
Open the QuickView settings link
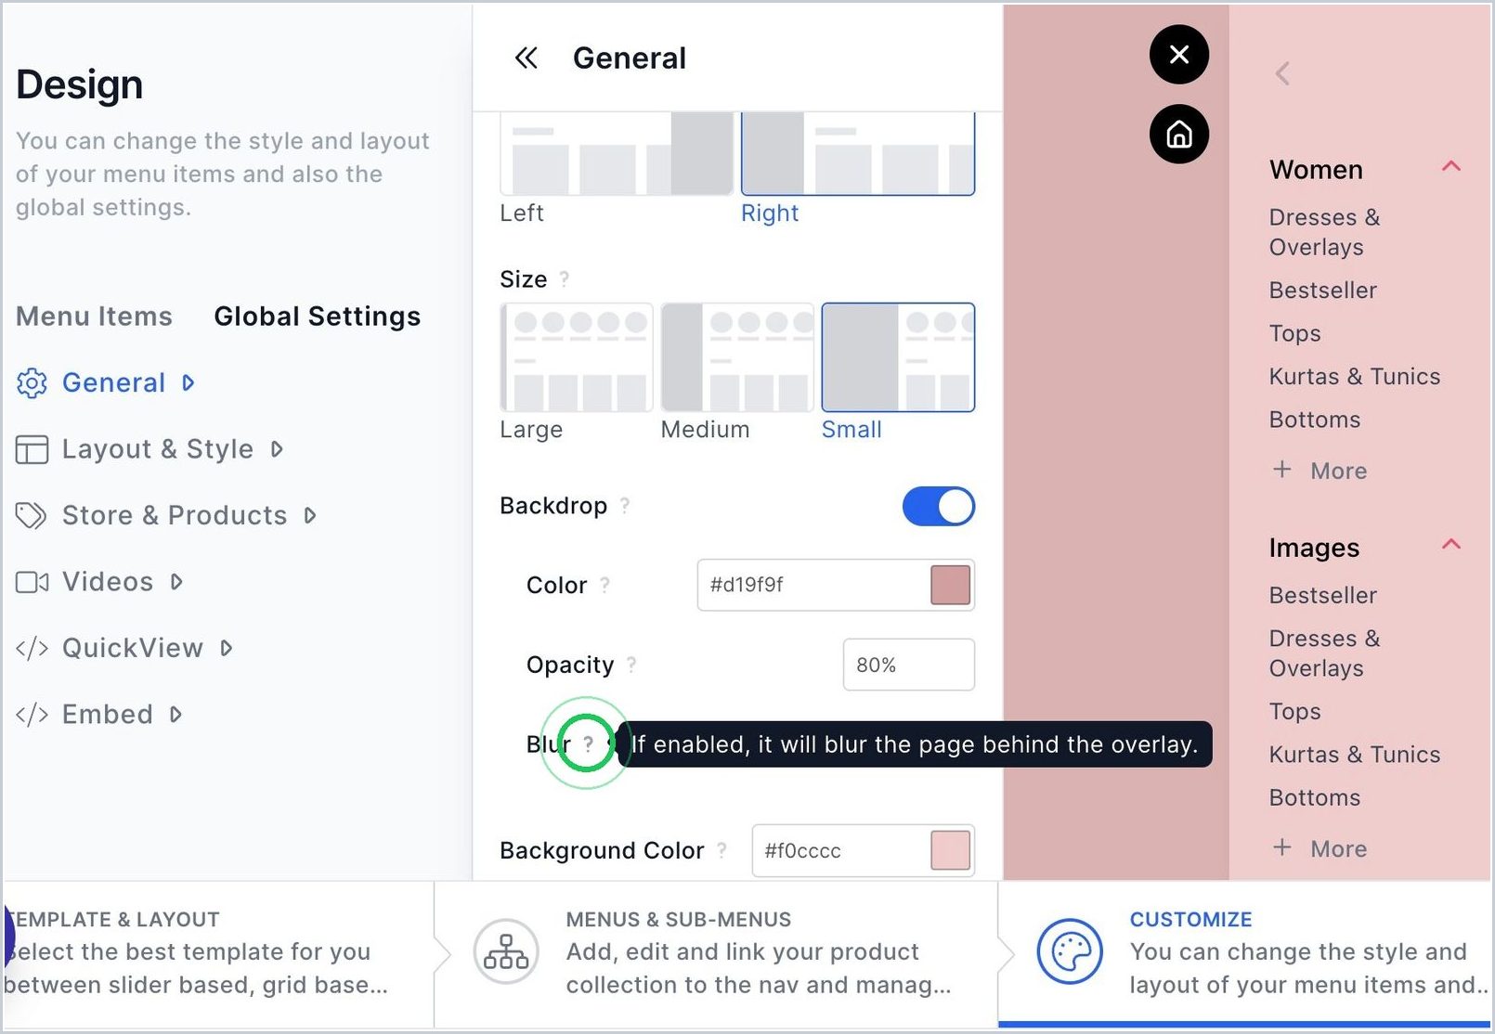tap(133, 648)
